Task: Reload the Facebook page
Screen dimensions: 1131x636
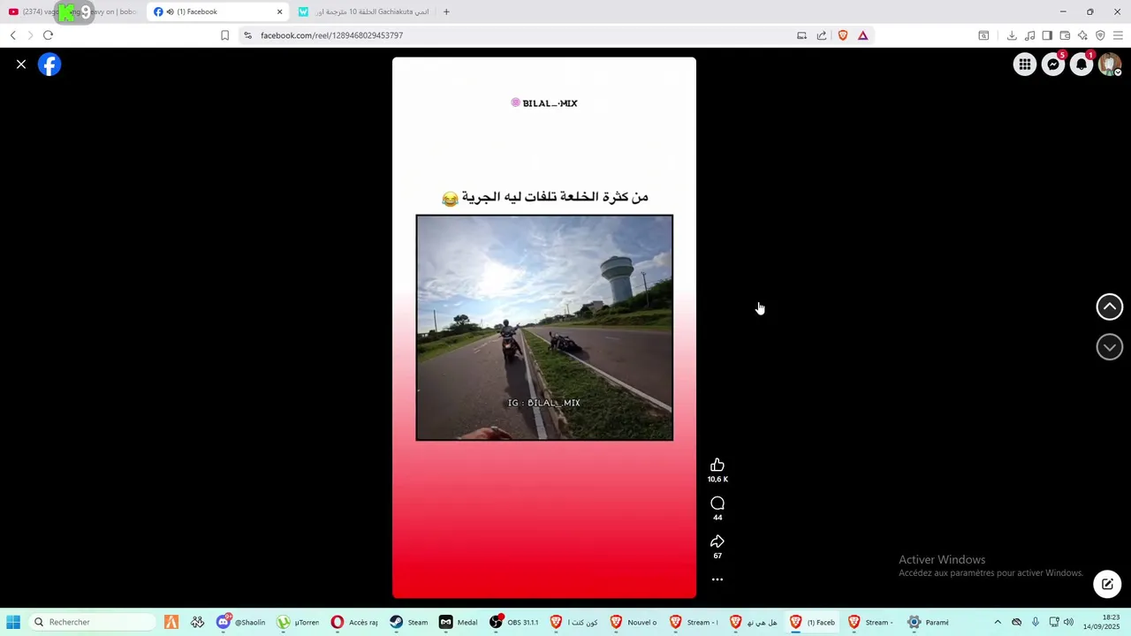Action: click(x=48, y=35)
